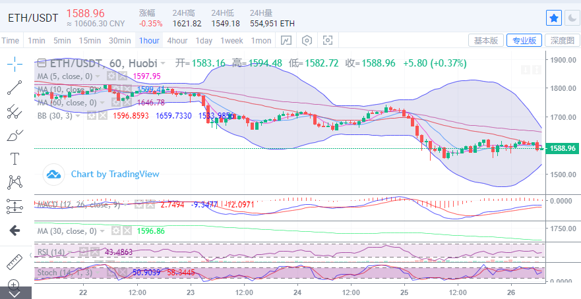581x299 pixels.
Task: Click the ETH/USDT pair title
Action: [34, 18]
